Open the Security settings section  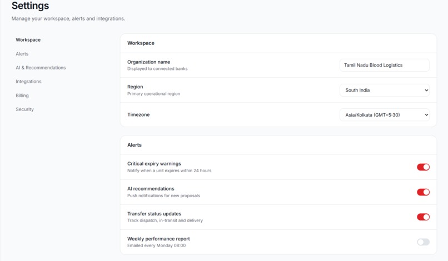point(24,109)
